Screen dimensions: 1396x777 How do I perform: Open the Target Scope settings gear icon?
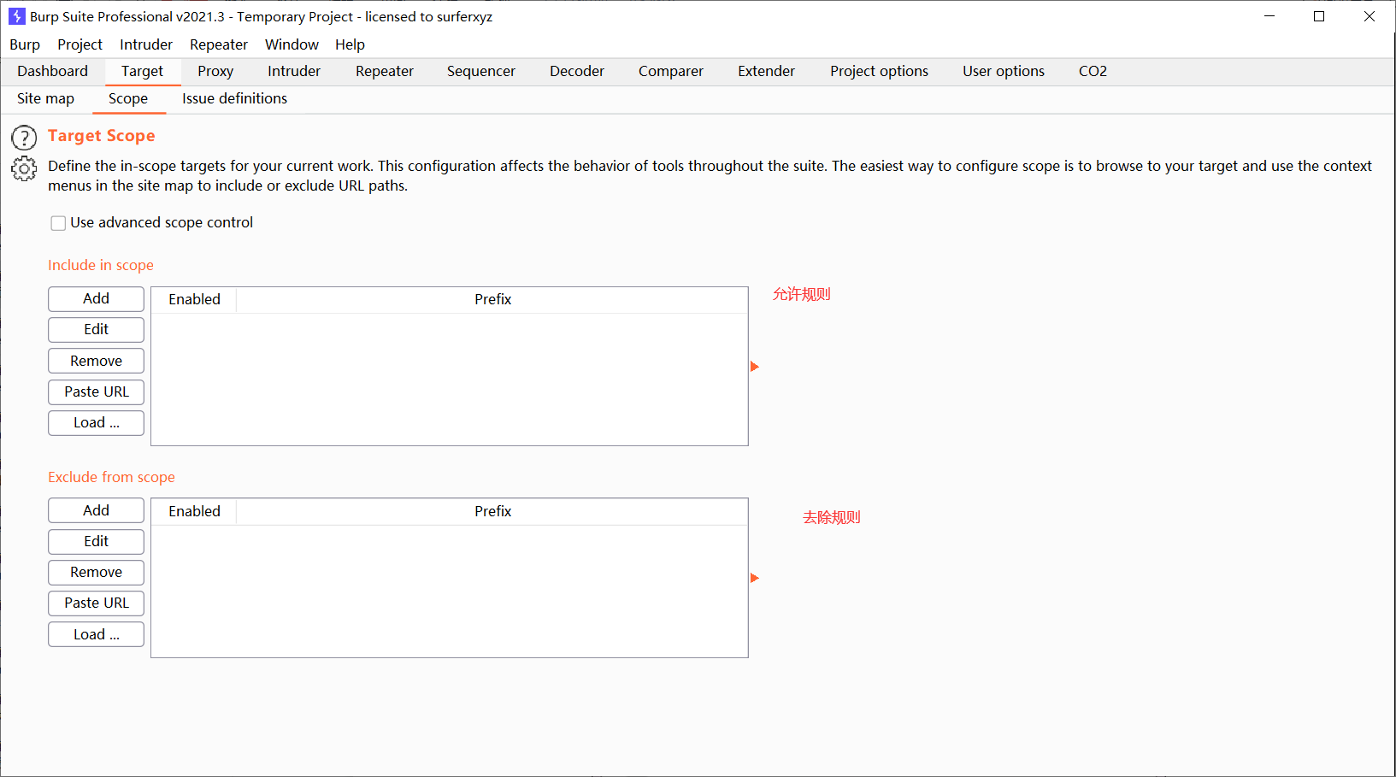click(24, 169)
